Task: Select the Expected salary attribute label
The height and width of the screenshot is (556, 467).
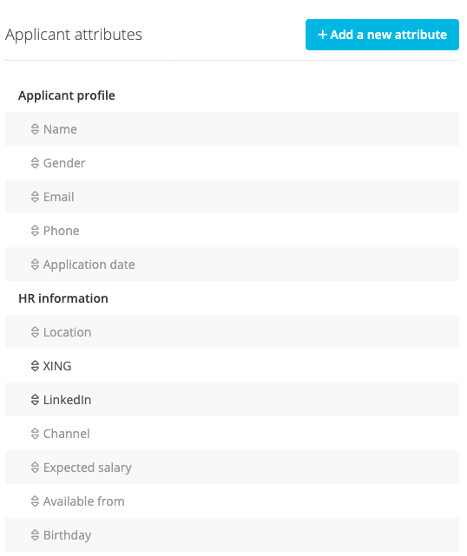Action: coord(88,468)
